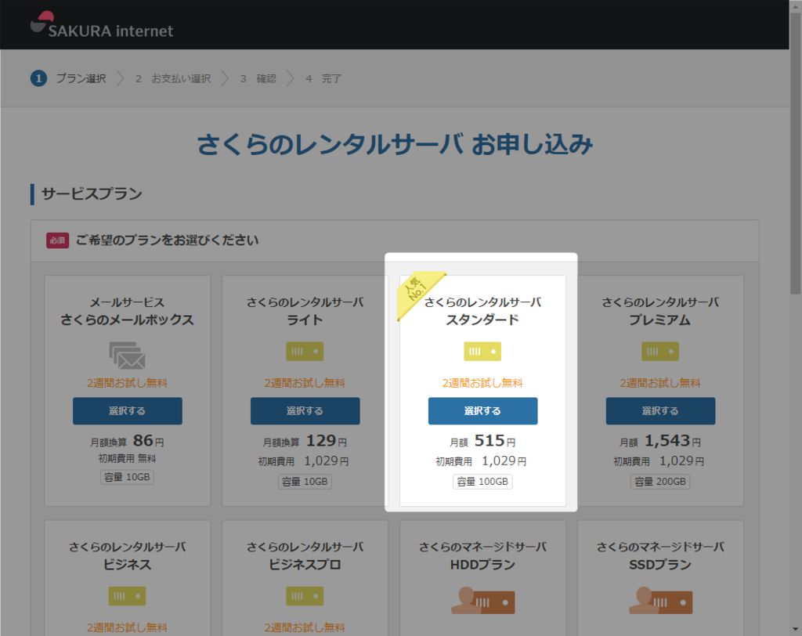This screenshot has height=636, width=802.
Task: Select the ライト plan with 選択する button
Action: tap(305, 411)
